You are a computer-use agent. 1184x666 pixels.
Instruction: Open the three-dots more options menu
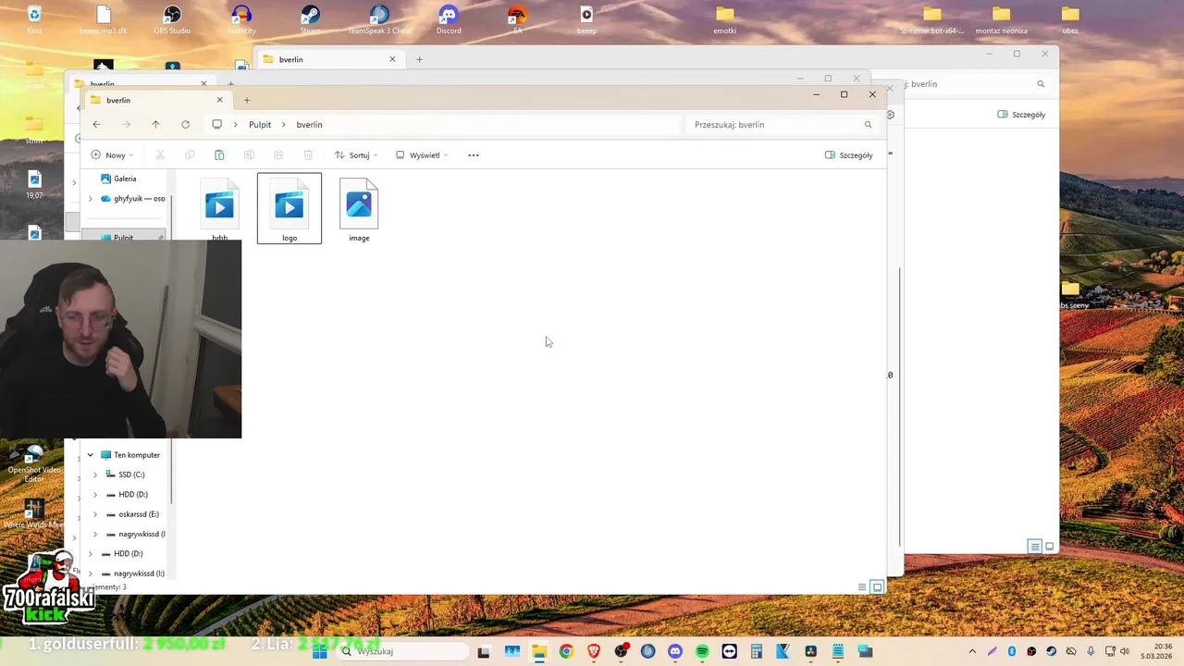pos(474,155)
